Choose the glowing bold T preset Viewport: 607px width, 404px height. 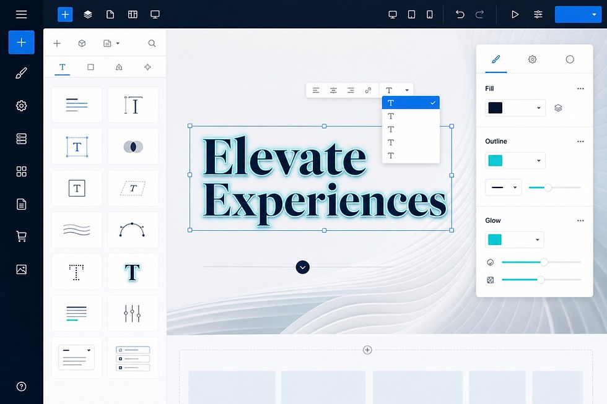point(133,272)
